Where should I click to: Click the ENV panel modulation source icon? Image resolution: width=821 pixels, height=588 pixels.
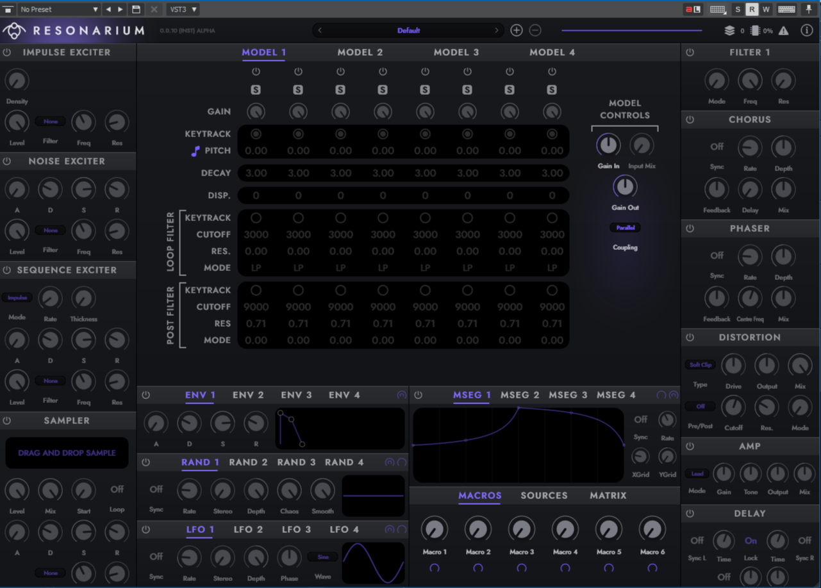pyautogui.click(x=402, y=395)
